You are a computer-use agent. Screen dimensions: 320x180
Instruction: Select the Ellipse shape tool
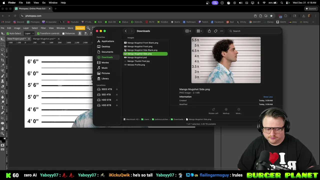(2, 123)
